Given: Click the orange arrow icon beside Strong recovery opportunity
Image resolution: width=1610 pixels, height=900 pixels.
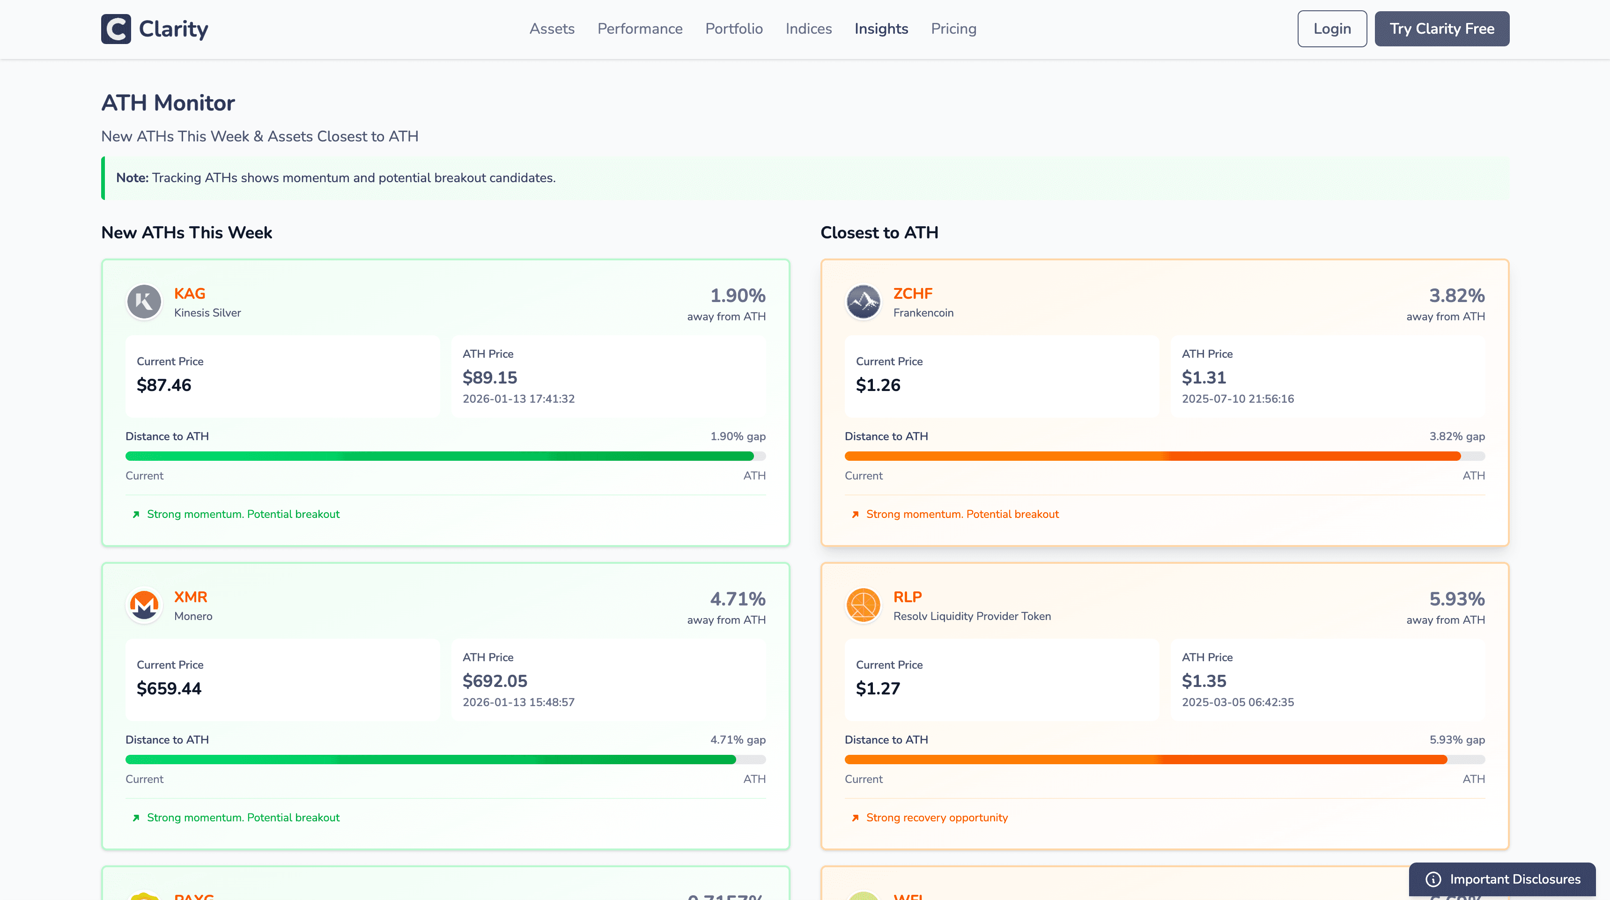Looking at the screenshot, I should (x=855, y=818).
